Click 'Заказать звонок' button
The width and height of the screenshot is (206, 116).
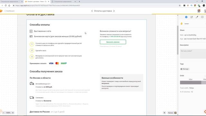coord(113,42)
